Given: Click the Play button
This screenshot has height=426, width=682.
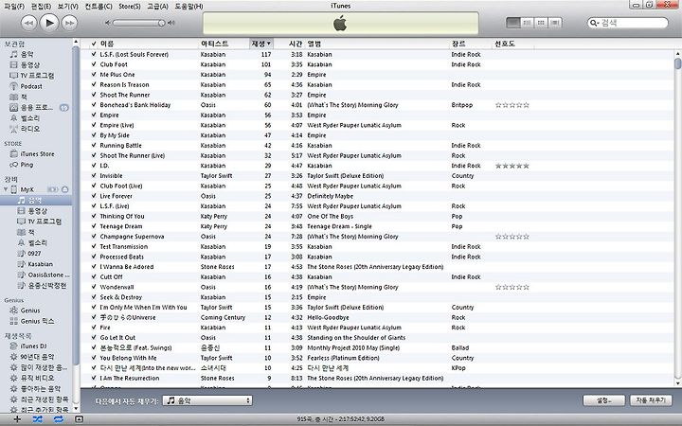Looking at the screenshot, I should click(x=49, y=22).
